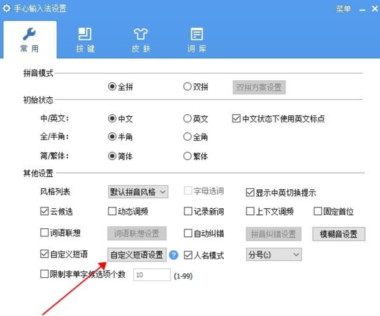This screenshot has width=380, height=316.
Task: Select 英文 as initial language
Action: click(187, 118)
